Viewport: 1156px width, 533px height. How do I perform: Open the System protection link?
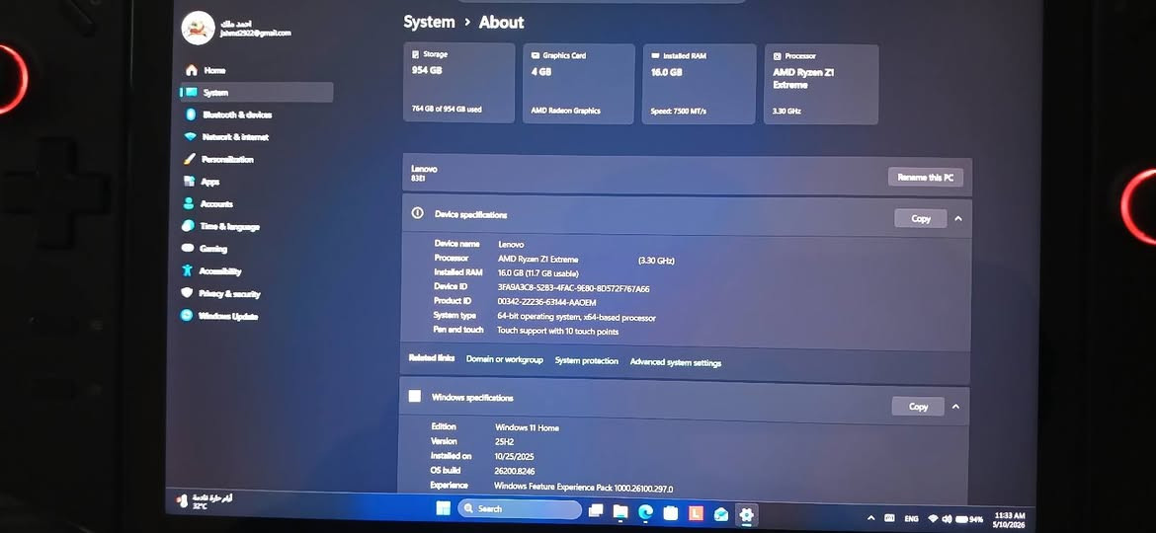[586, 361]
